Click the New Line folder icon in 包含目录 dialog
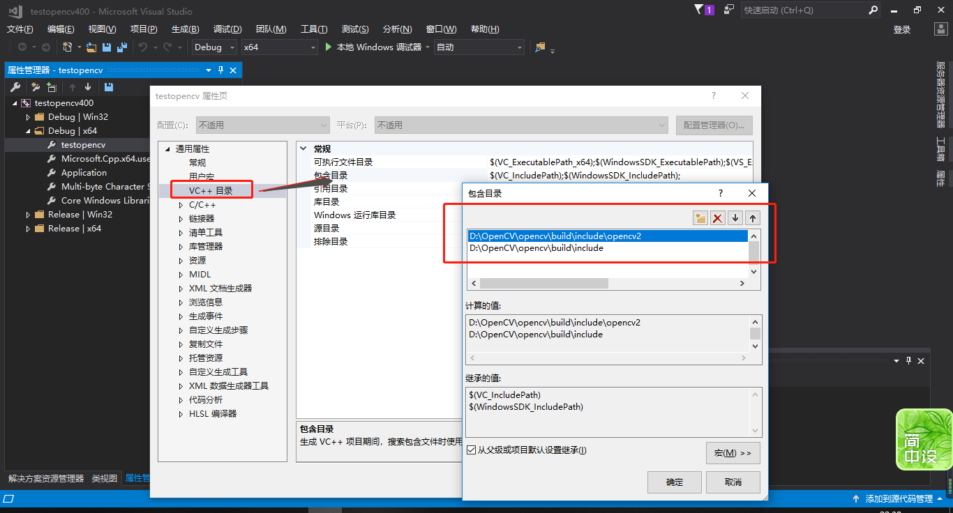The width and height of the screenshot is (953, 513). click(700, 217)
